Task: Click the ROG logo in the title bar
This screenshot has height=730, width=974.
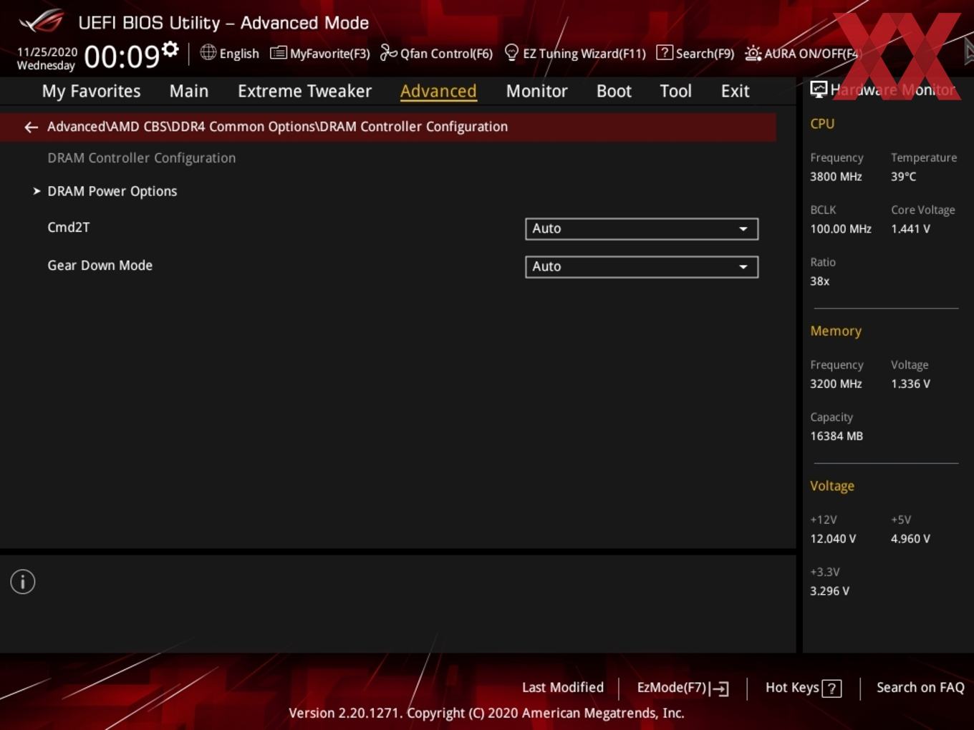Action: [42, 21]
